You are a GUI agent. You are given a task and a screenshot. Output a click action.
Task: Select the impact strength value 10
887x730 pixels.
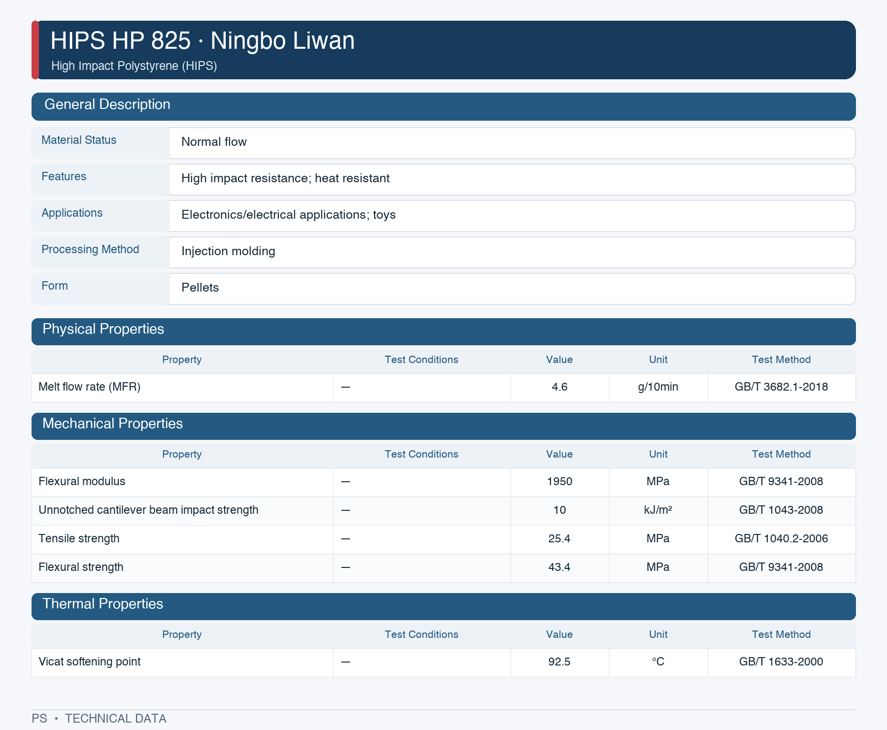coord(560,510)
